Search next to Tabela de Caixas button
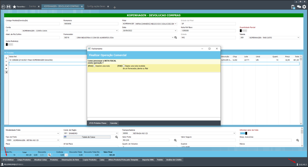The height and width of the screenshot is (167, 308). click(116, 137)
